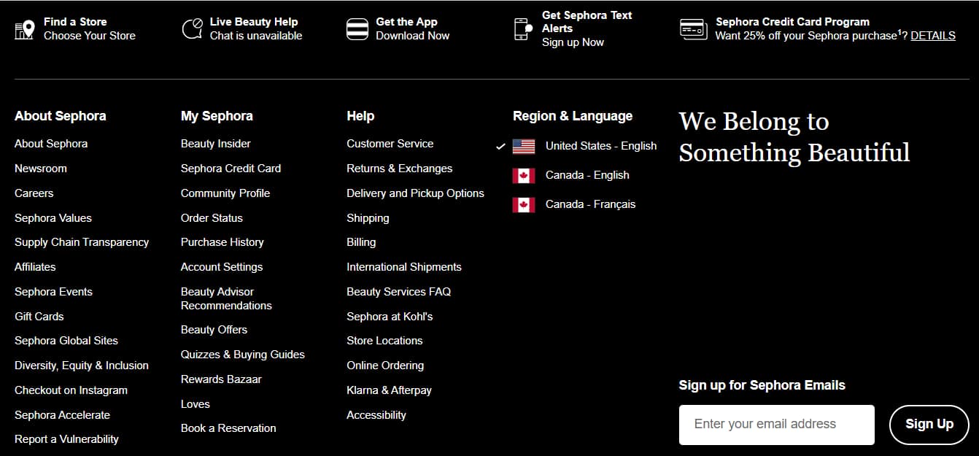
Task: Select United States - English region option
Action: [600, 145]
